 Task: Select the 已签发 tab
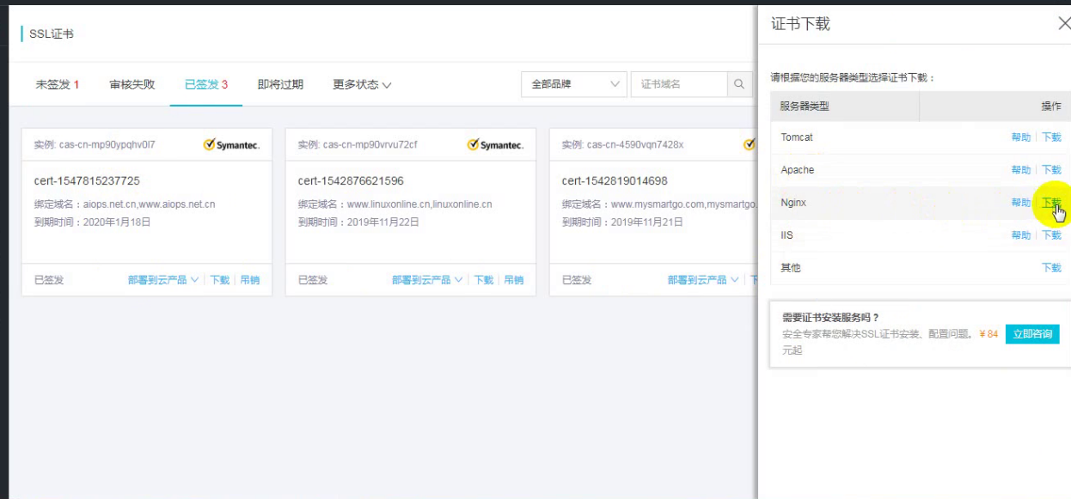tap(206, 84)
